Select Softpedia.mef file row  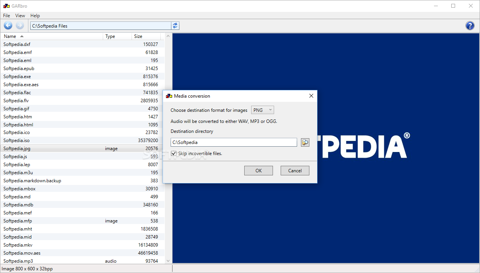pyautogui.click(x=82, y=213)
